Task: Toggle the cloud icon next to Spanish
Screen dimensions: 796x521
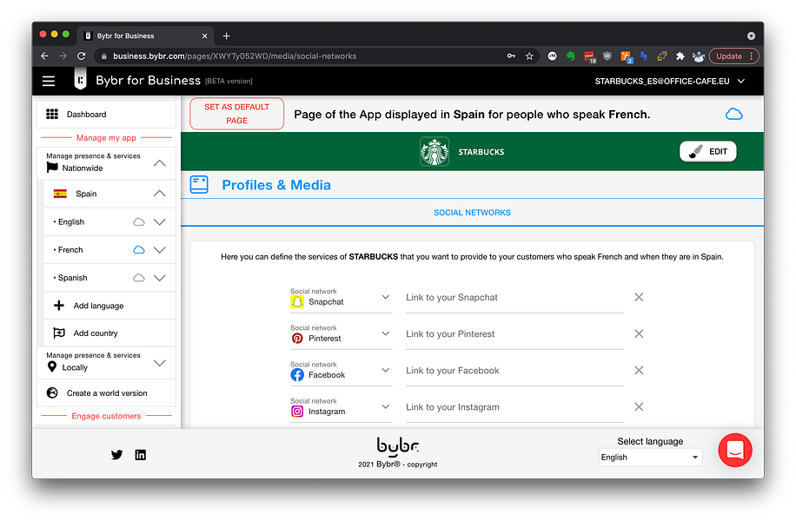Action: [138, 278]
